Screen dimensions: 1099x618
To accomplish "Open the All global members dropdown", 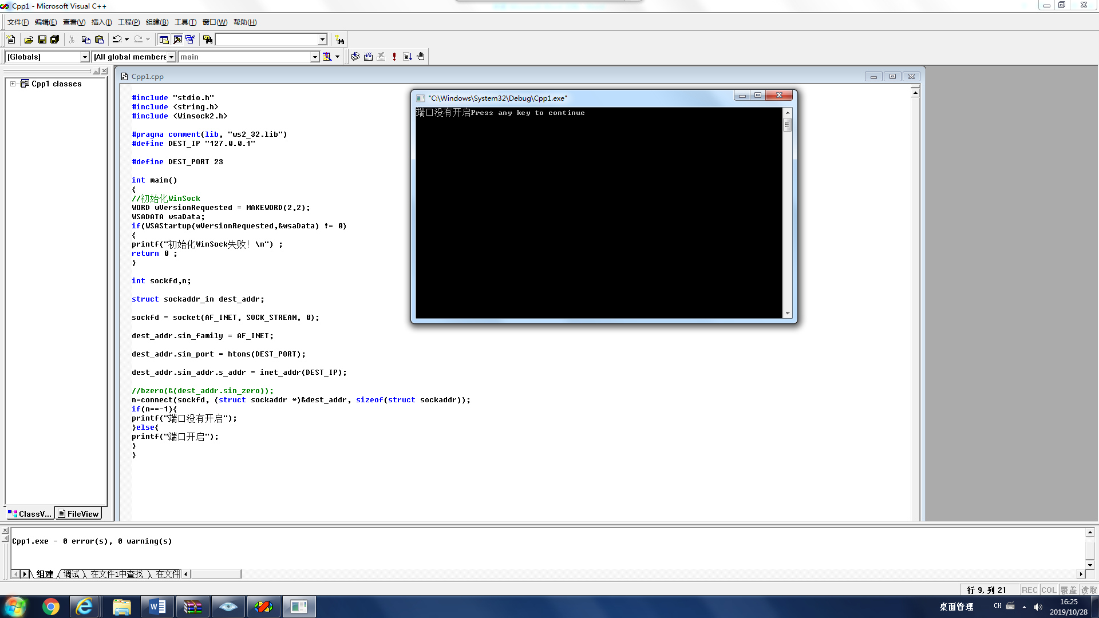I will click(x=171, y=57).
